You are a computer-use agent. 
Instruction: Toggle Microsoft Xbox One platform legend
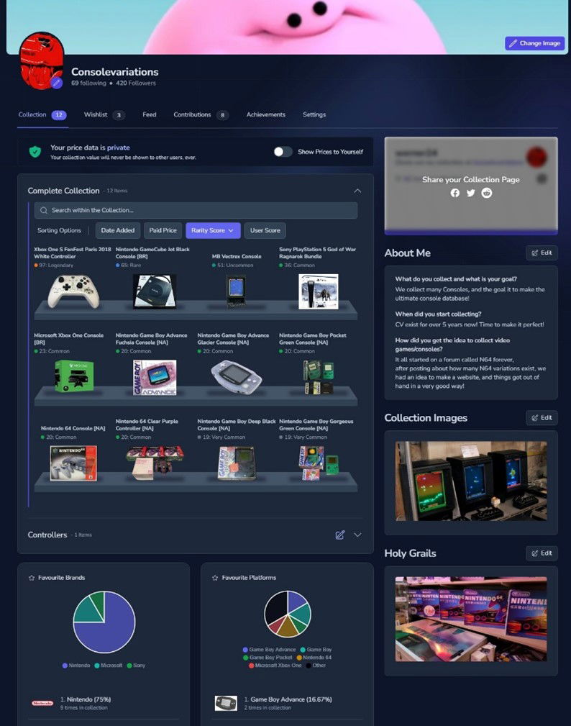tap(275, 666)
